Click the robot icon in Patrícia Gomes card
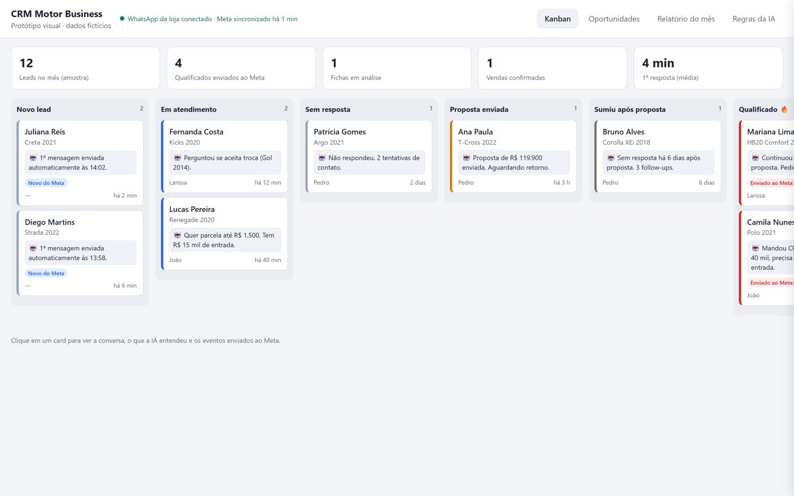Screen dimensions: 794x496 [x=322, y=158]
